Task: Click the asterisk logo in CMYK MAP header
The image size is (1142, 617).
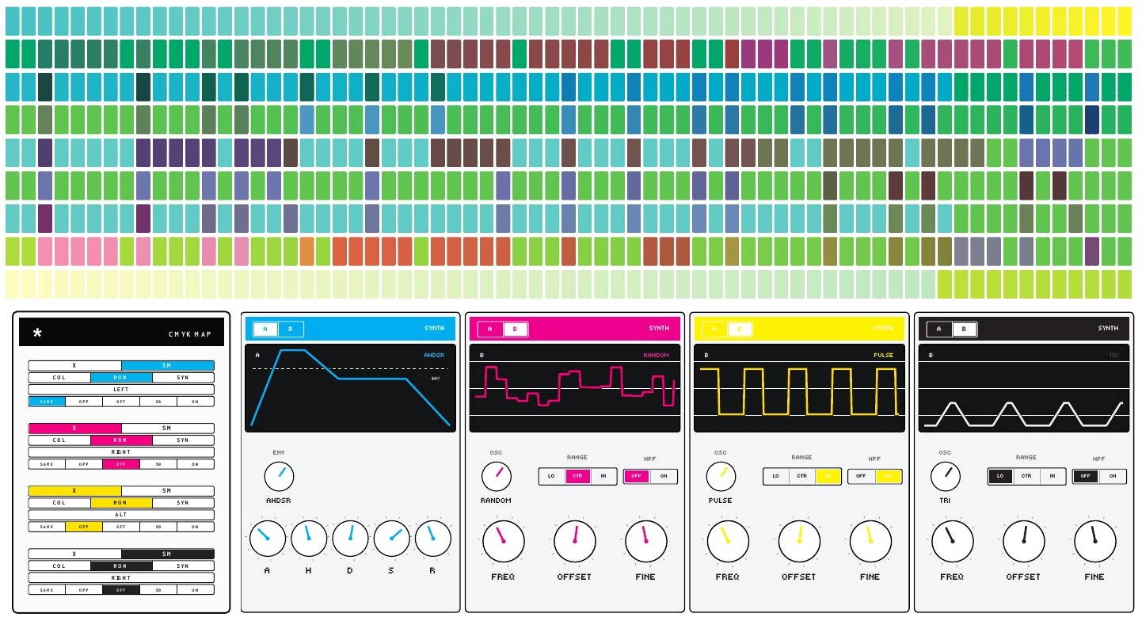Action: pyautogui.click(x=36, y=333)
